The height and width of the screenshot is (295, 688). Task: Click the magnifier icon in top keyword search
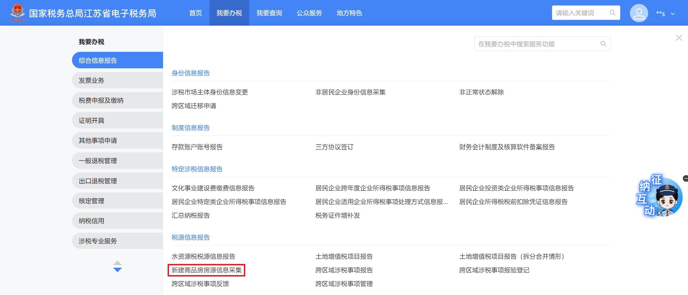pyautogui.click(x=612, y=13)
